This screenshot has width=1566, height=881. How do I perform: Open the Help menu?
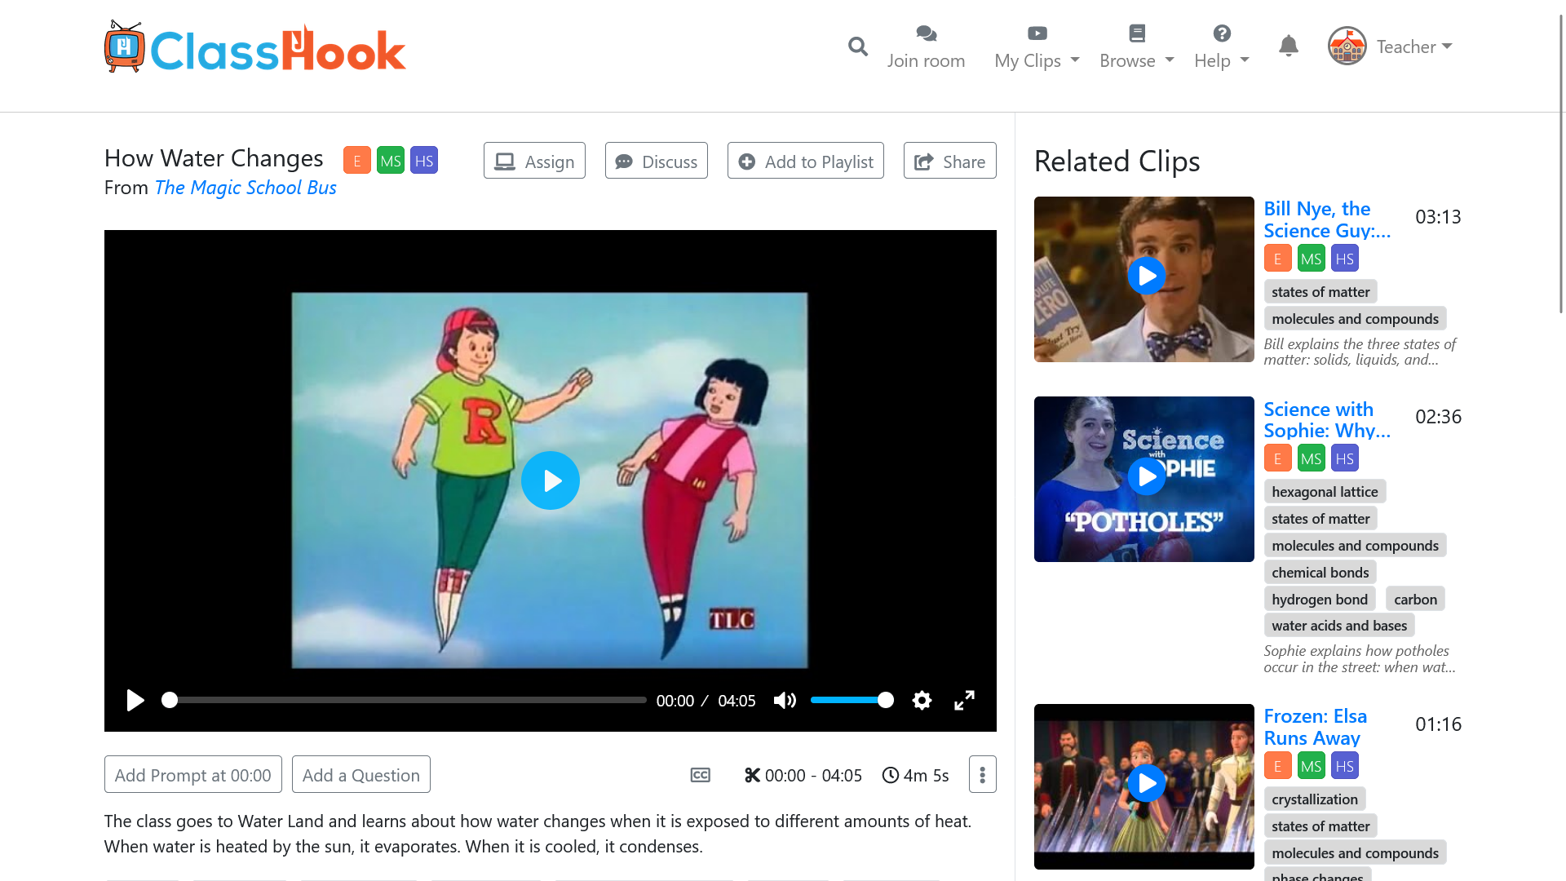1222,46
